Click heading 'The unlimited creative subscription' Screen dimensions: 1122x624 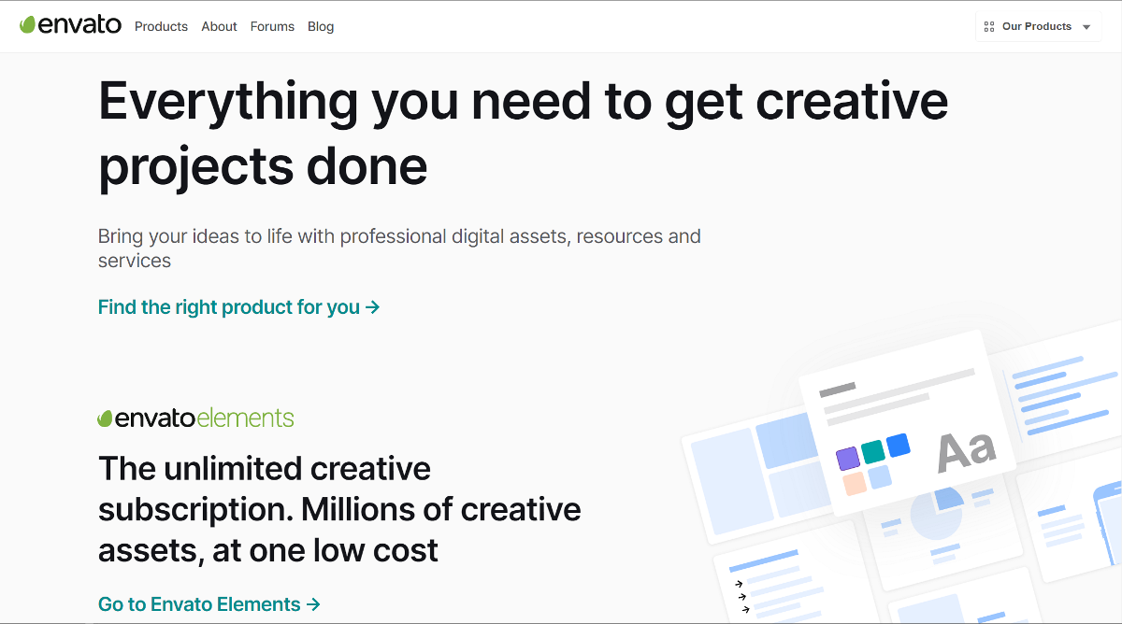[339, 508]
